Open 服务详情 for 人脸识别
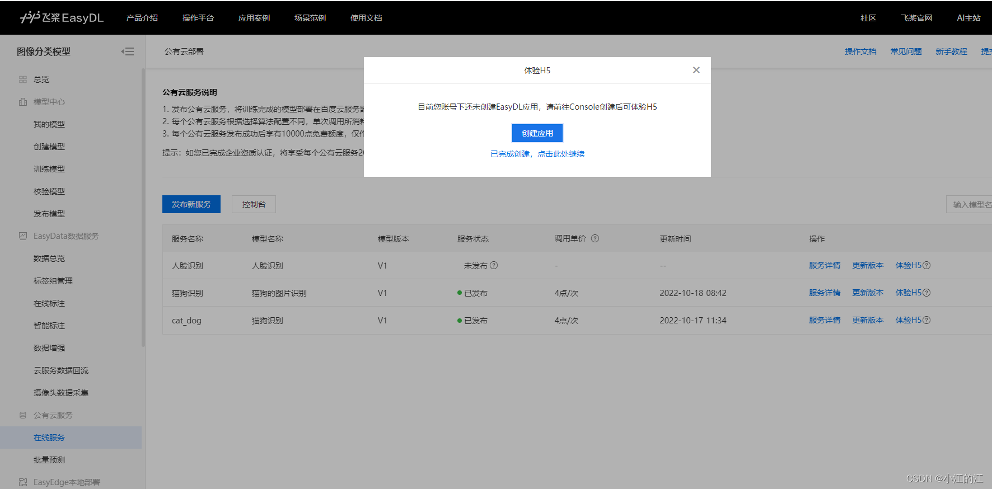 [825, 265]
